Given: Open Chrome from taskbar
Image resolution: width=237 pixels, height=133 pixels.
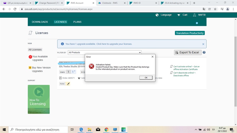Looking at the screenshot, I should pyautogui.click(x=106, y=130).
